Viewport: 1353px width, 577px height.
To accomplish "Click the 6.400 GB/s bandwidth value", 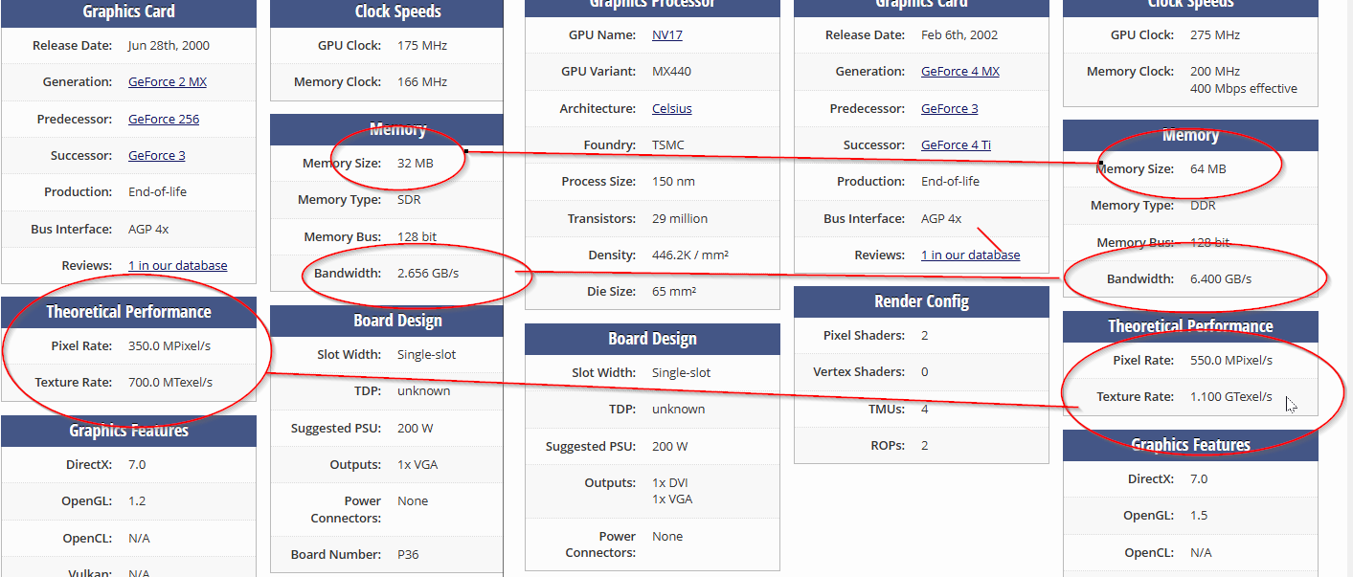I will point(1221,279).
